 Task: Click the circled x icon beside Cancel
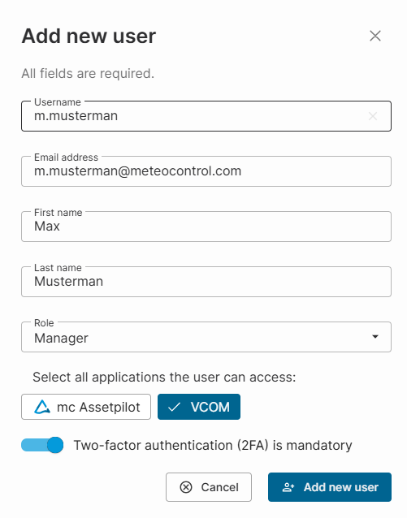pyautogui.click(x=186, y=487)
